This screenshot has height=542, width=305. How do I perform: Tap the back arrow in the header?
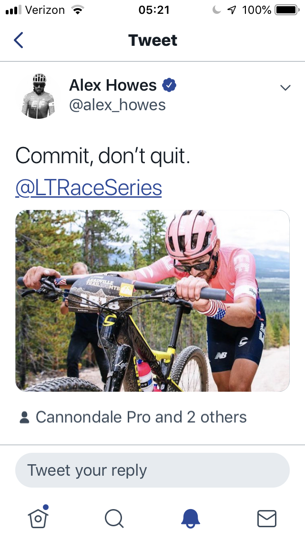coord(18,40)
